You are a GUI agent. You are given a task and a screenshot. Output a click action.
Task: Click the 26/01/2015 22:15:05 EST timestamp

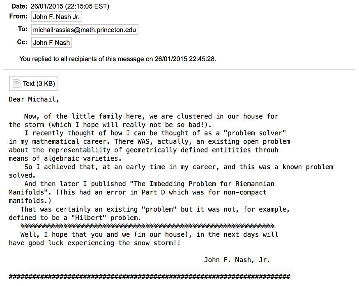click(70, 6)
